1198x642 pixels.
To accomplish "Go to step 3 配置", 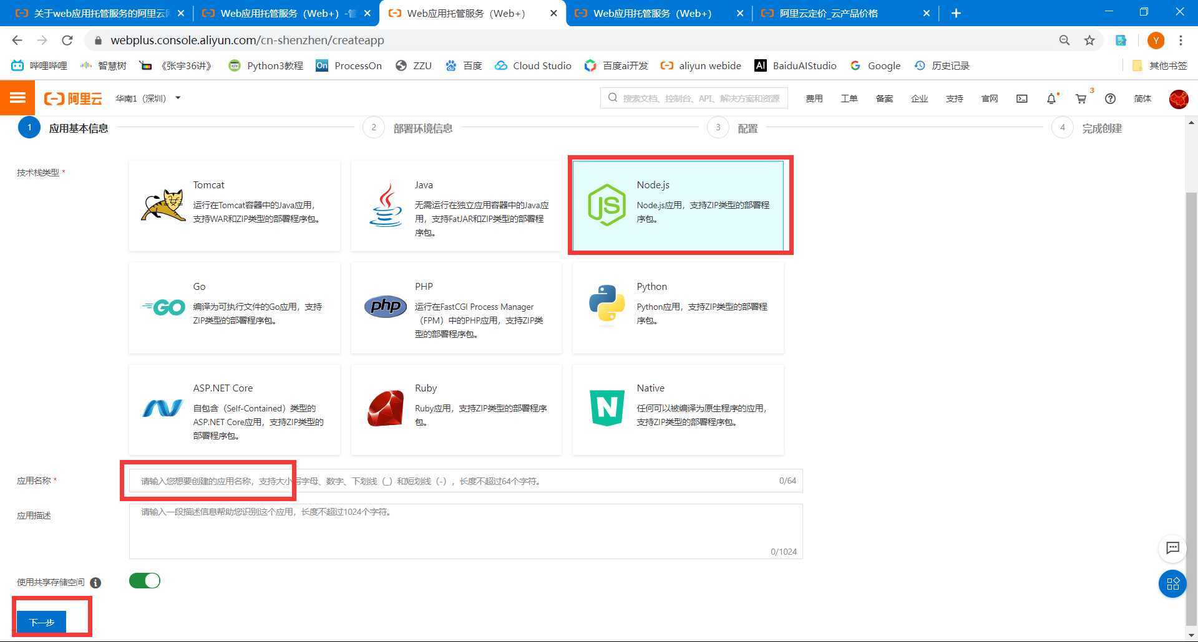I will tap(733, 128).
